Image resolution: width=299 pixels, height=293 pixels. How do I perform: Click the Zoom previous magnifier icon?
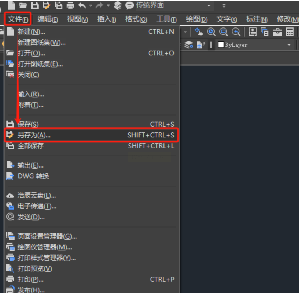point(236,32)
